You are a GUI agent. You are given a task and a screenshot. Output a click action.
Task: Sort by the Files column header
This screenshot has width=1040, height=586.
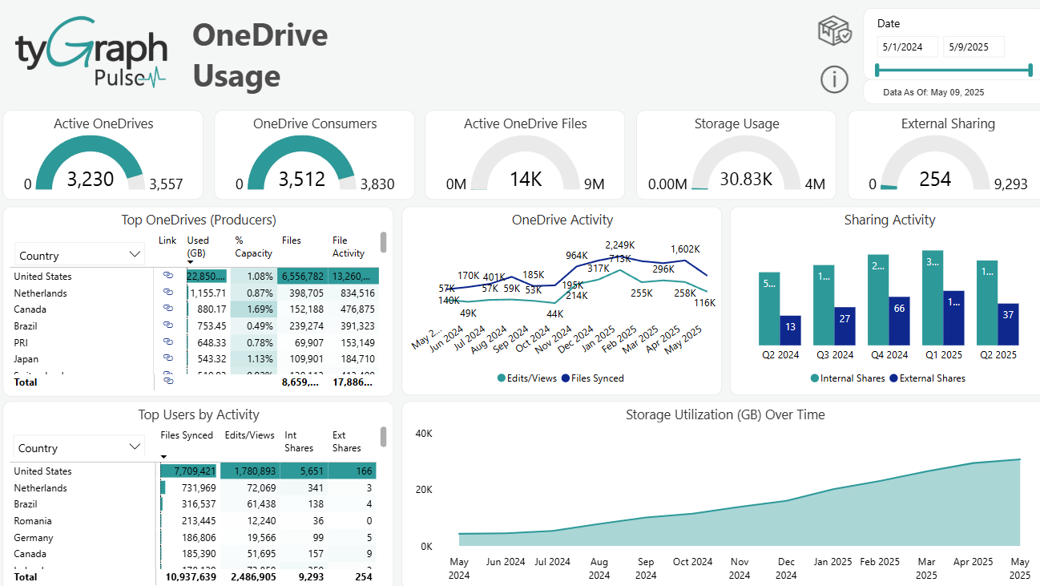[291, 240]
